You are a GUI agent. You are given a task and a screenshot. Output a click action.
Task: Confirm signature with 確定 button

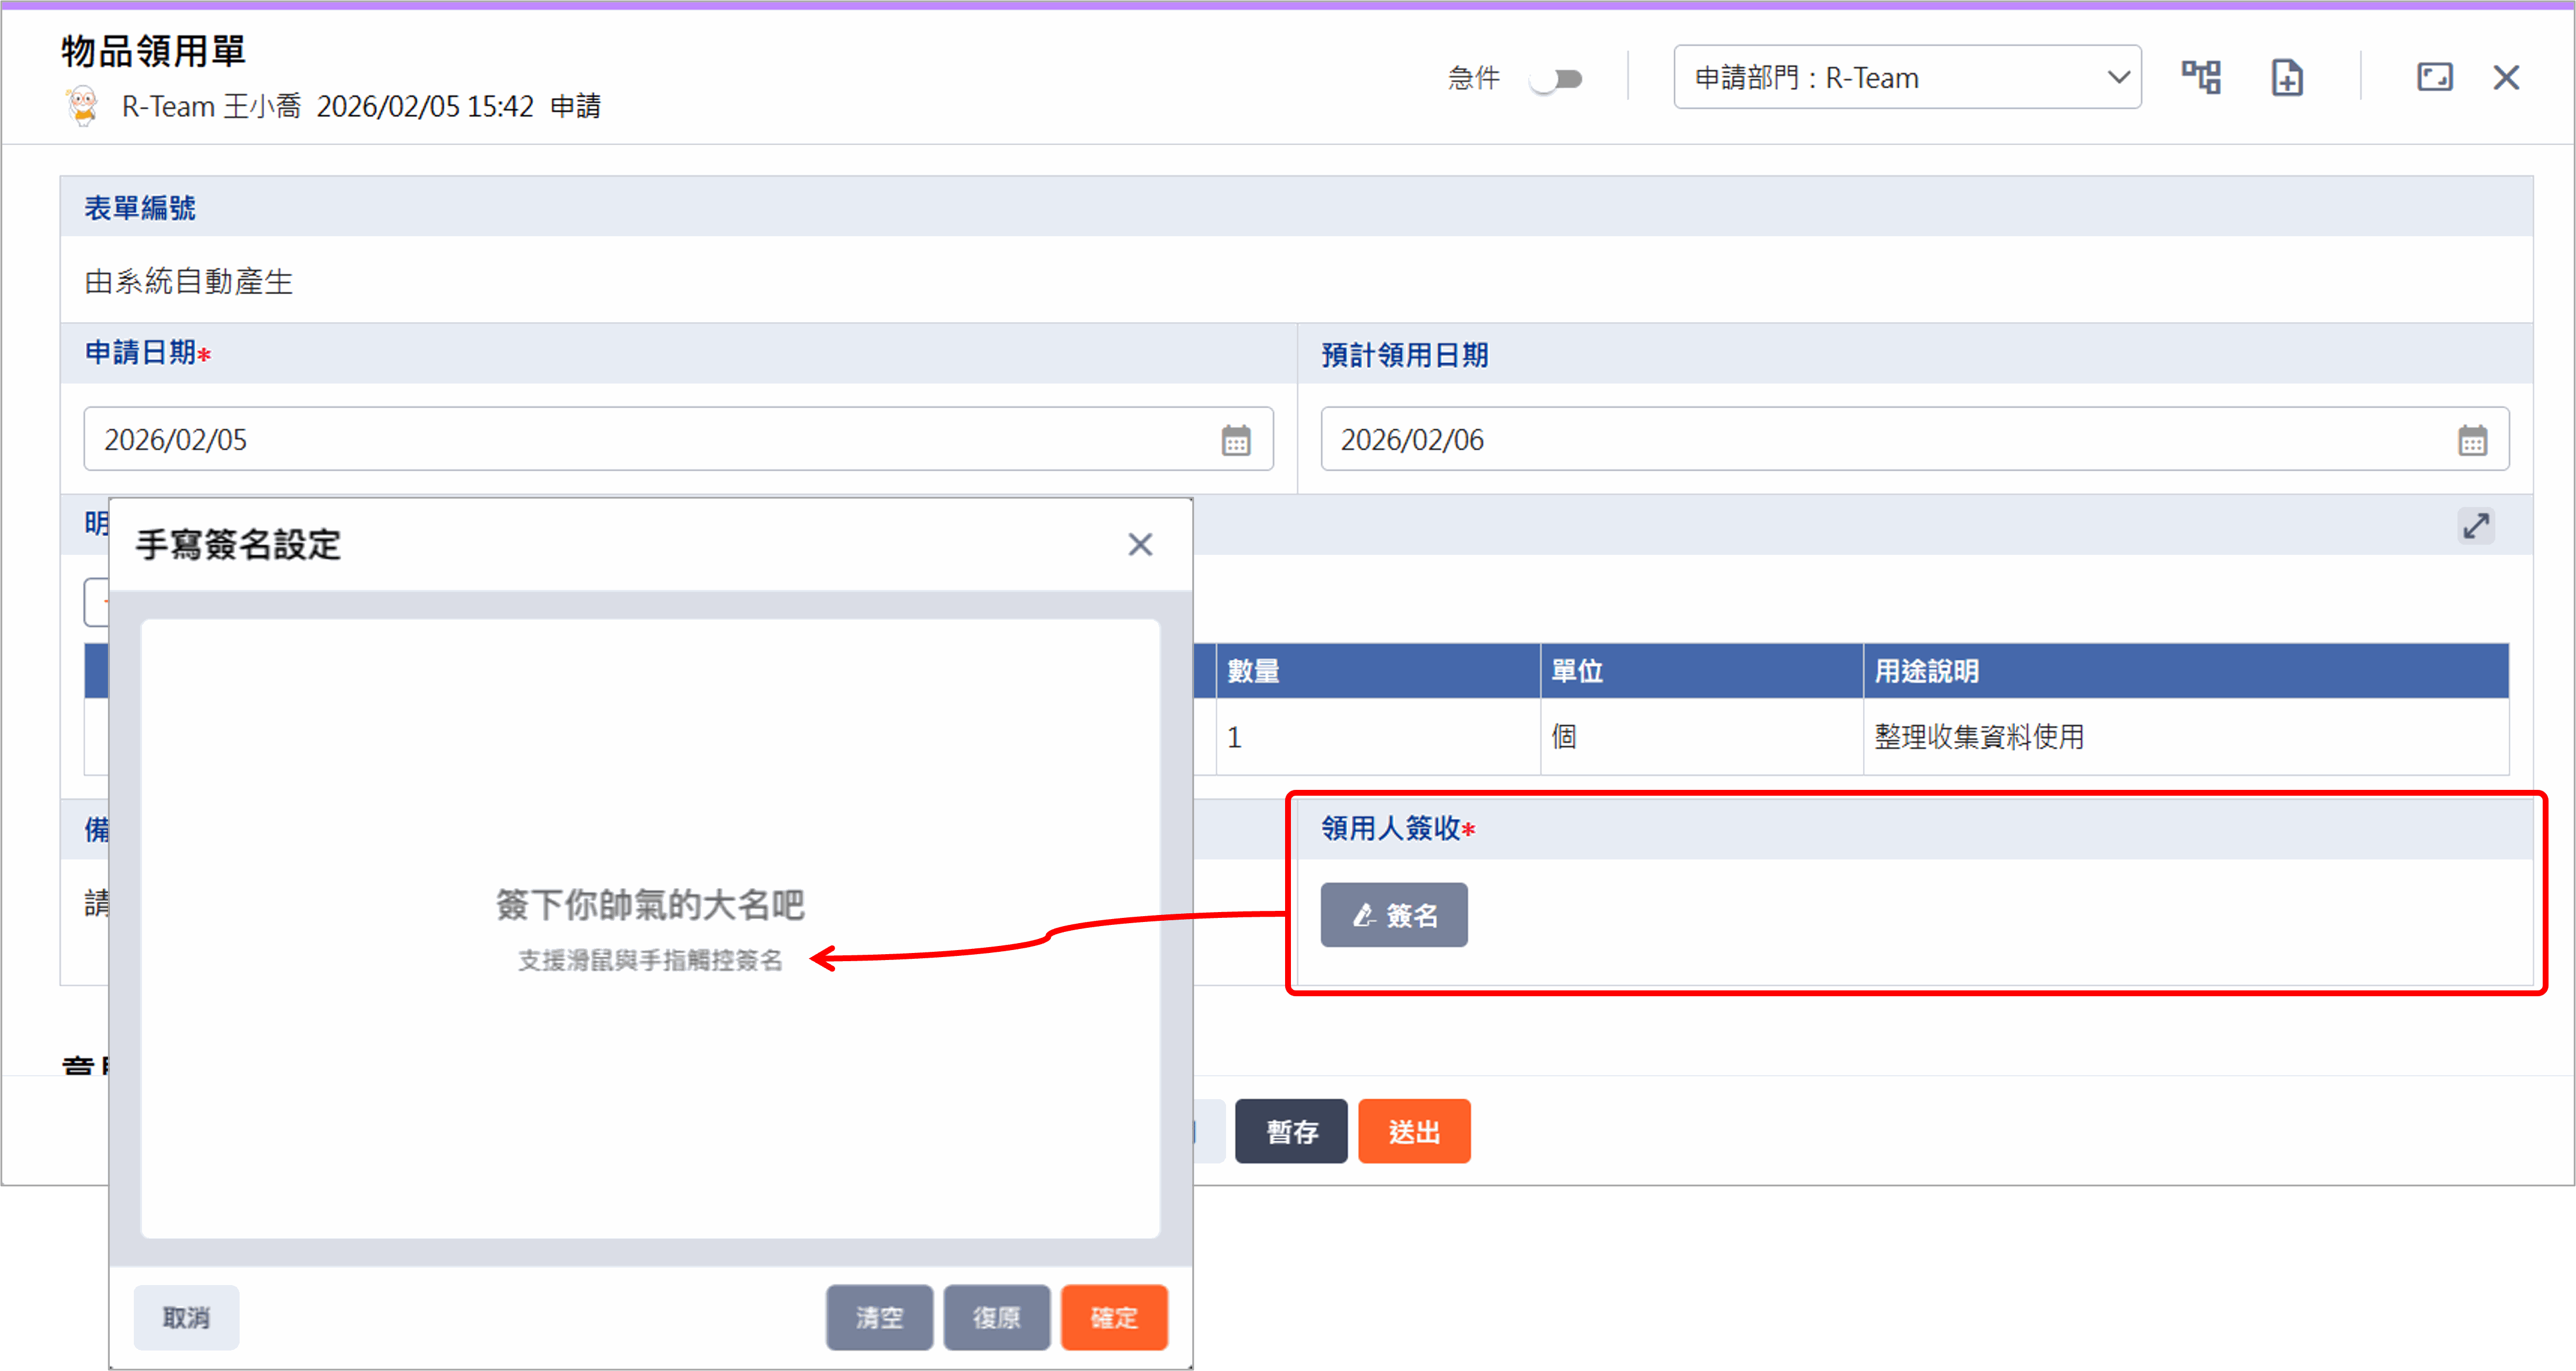1114,1317
